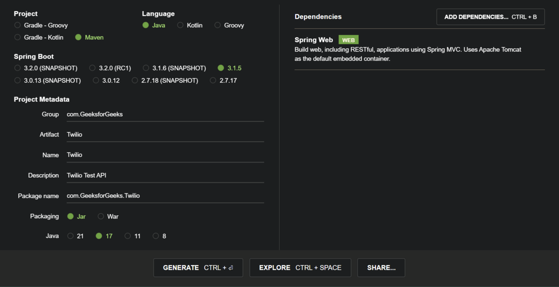The image size is (559, 287).
Task: Edit the Package name field
Action: pos(166,196)
